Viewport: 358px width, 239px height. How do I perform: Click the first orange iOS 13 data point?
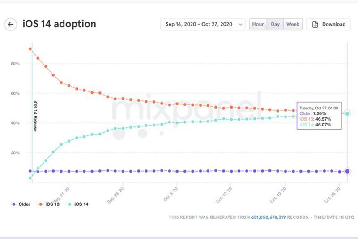pos(30,49)
